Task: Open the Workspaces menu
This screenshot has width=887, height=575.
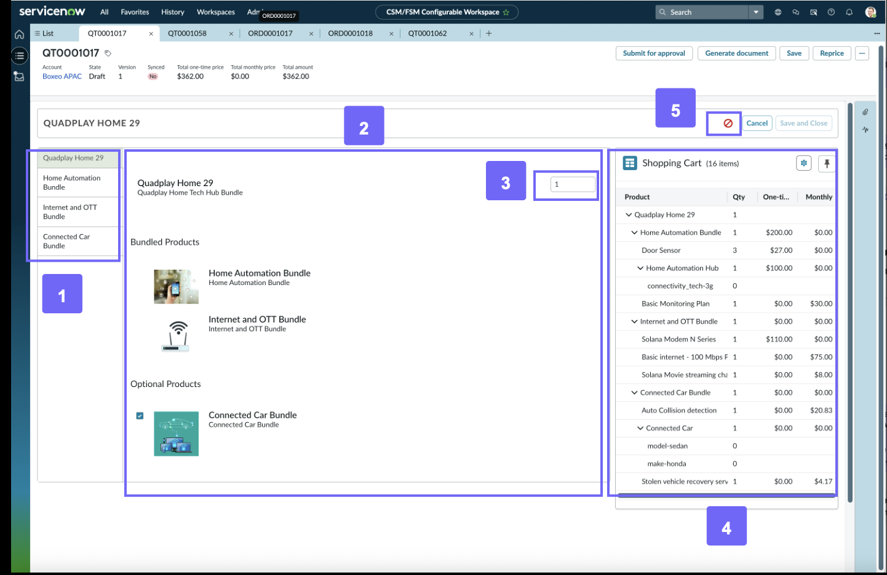Action: pos(216,12)
